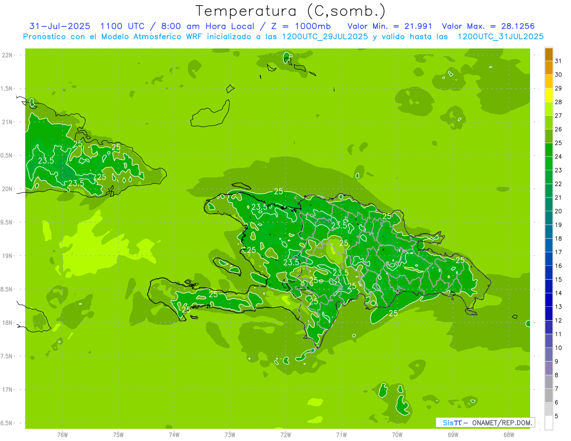
Task: Click the legend value "15"
Action: [559, 279]
